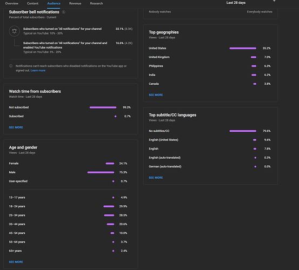The image size is (299, 270).
Task: Select the Audience tab
Action: 54,3
